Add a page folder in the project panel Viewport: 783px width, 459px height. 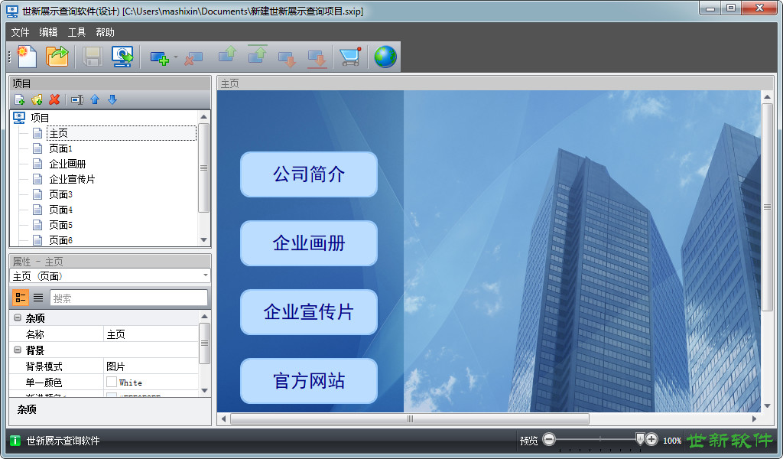coord(37,100)
